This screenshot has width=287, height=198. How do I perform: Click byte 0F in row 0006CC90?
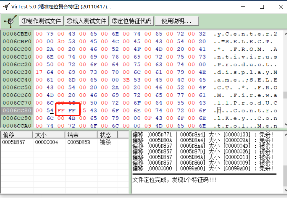[x=148, y=118]
